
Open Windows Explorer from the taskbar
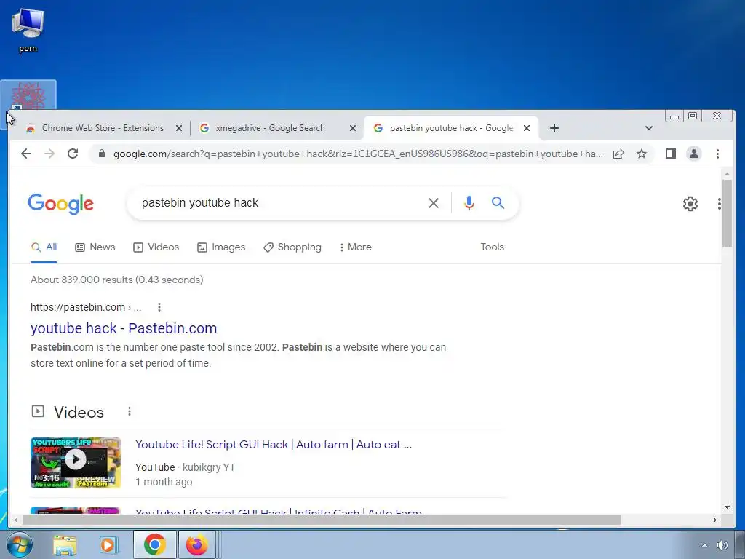65,544
